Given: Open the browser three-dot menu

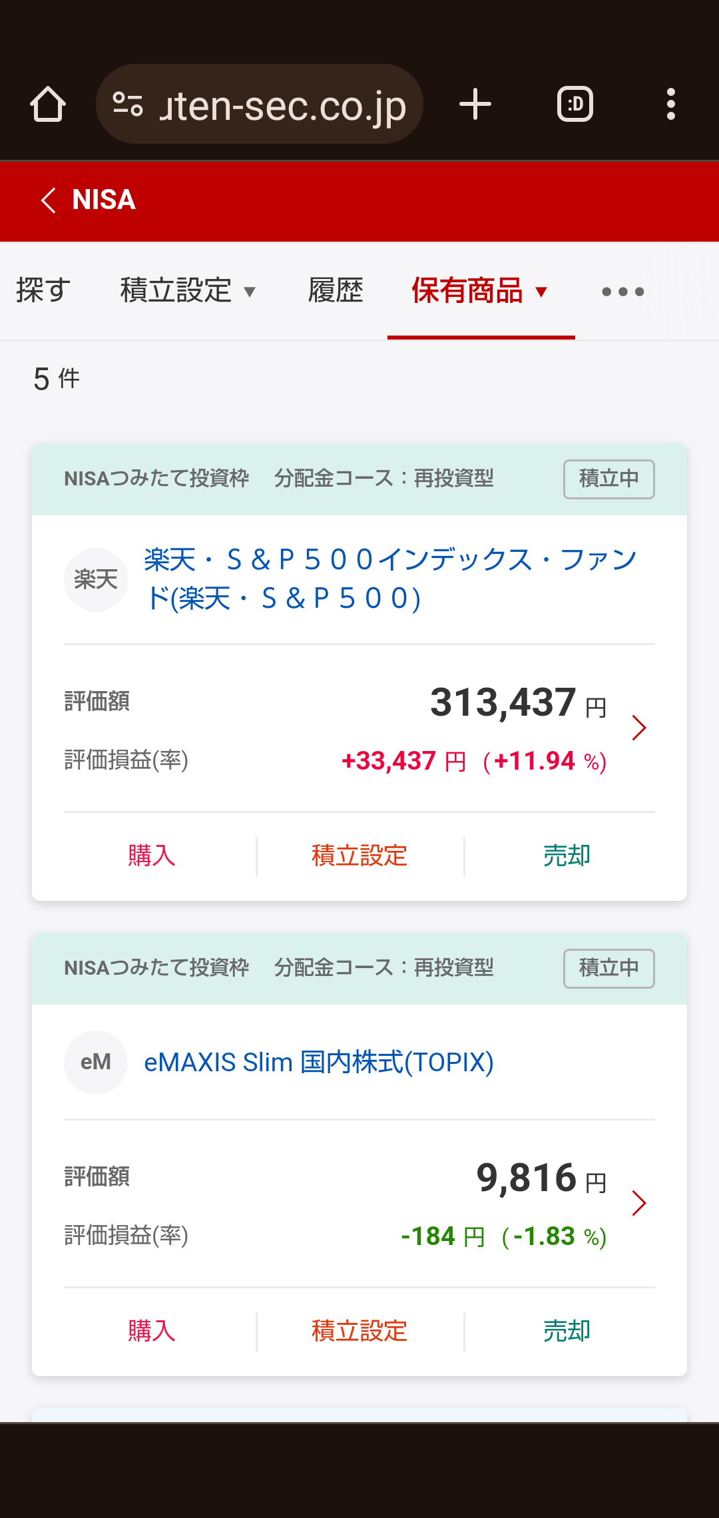Looking at the screenshot, I should point(670,105).
